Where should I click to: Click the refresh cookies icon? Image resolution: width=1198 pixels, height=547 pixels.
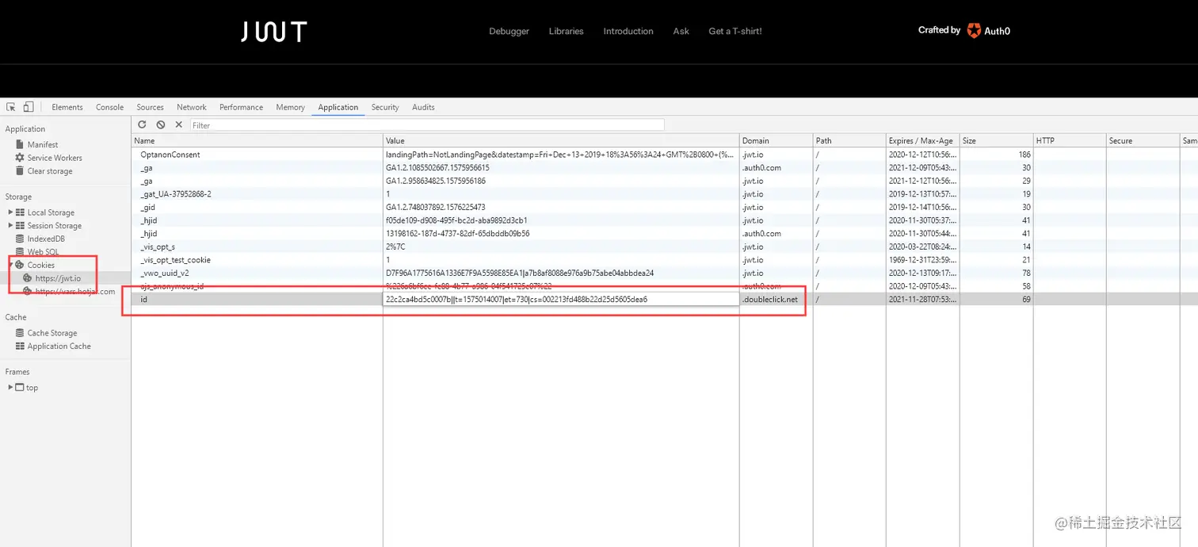point(143,124)
